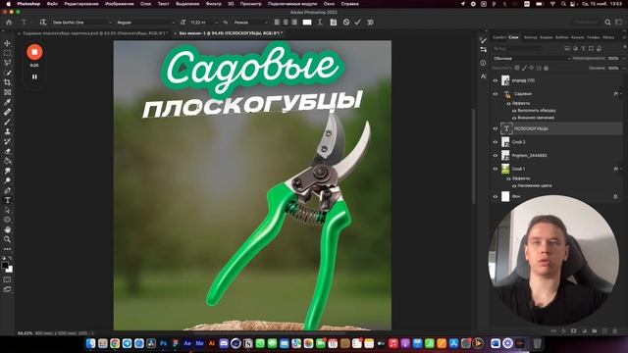Align text left in options bar
The image size is (628, 353).
pos(277,22)
